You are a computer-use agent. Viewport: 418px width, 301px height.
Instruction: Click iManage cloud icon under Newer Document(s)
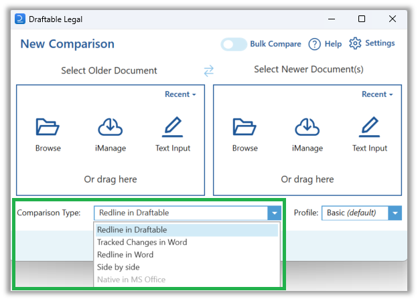[x=307, y=126]
